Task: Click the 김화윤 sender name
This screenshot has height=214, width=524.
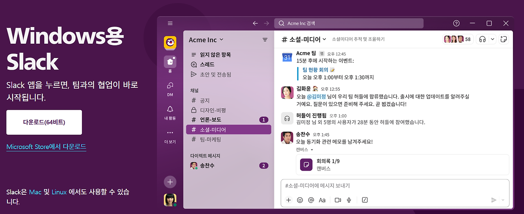Action: 303,89
